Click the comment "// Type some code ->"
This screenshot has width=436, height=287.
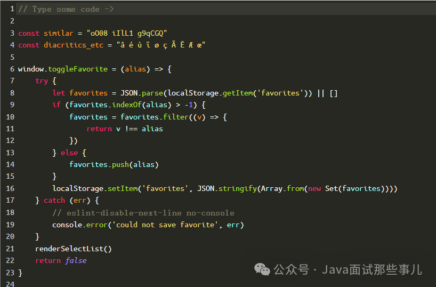(x=66, y=9)
